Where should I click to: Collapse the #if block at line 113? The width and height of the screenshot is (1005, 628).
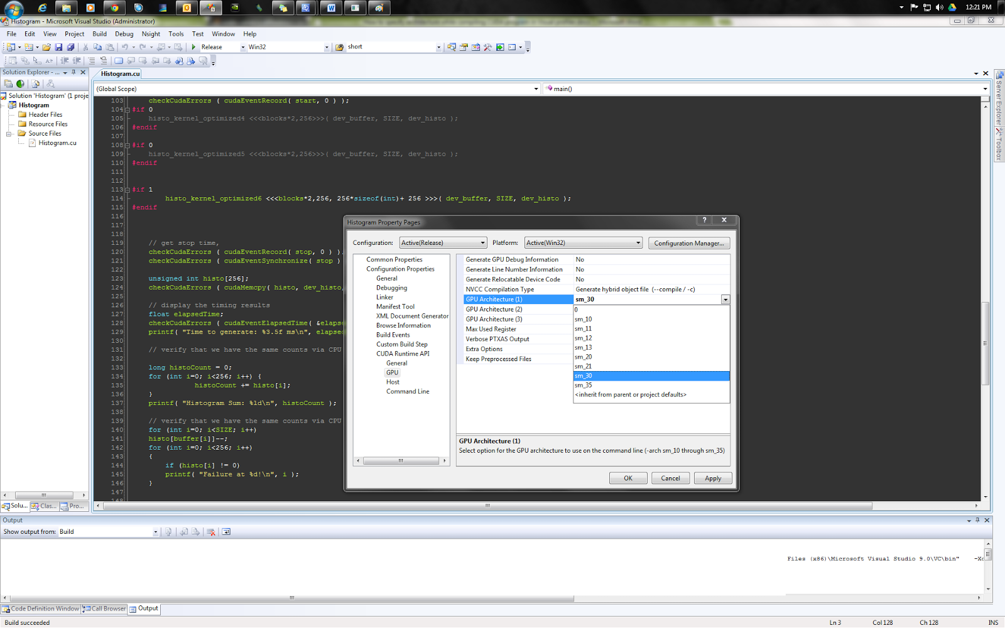click(x=128, y=190)
